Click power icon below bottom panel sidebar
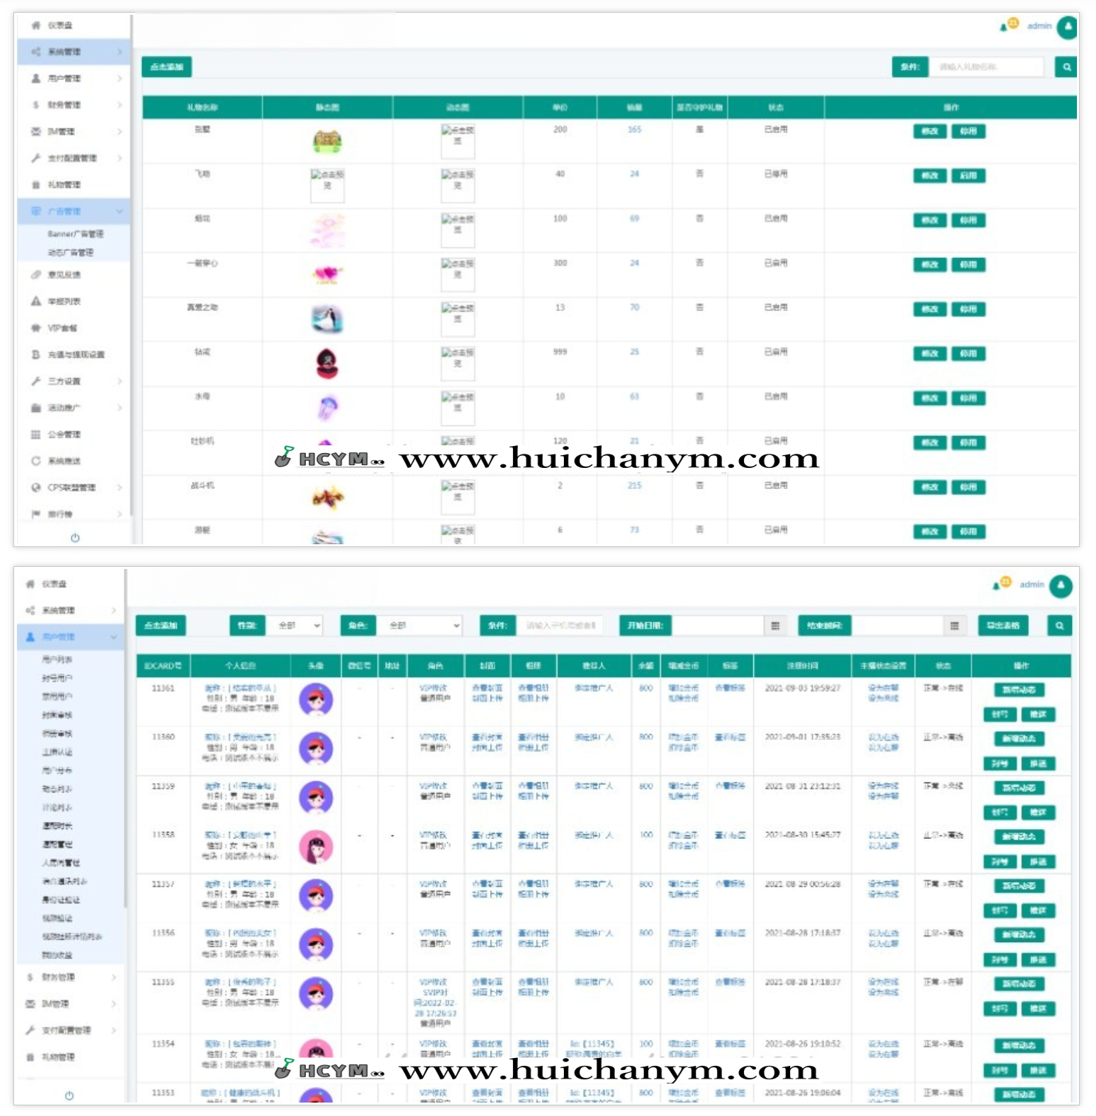1096x1116 pixels. (x=69, y=1096)
